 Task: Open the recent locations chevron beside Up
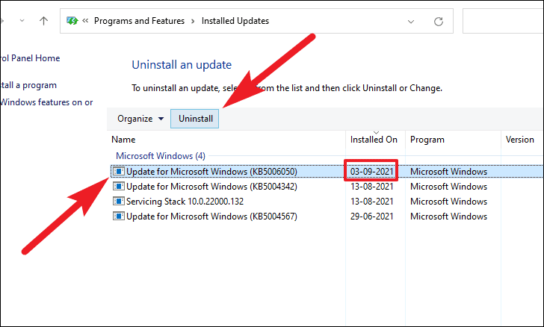(22, 21)
